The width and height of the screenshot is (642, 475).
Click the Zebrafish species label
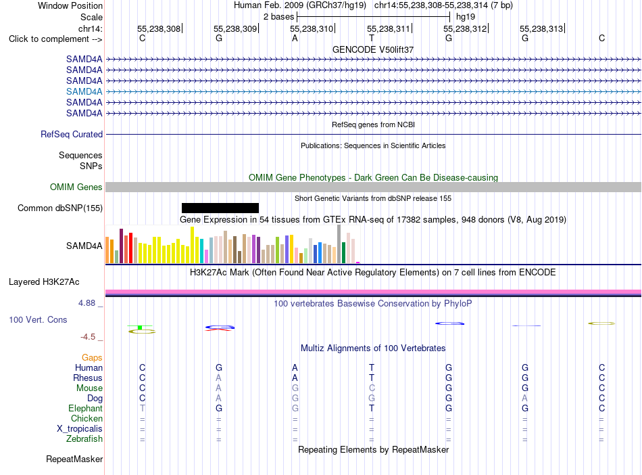84,439
